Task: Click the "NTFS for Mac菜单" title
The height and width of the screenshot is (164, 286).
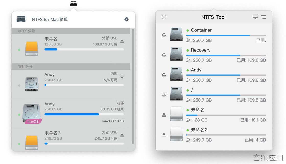Action: 50,19
